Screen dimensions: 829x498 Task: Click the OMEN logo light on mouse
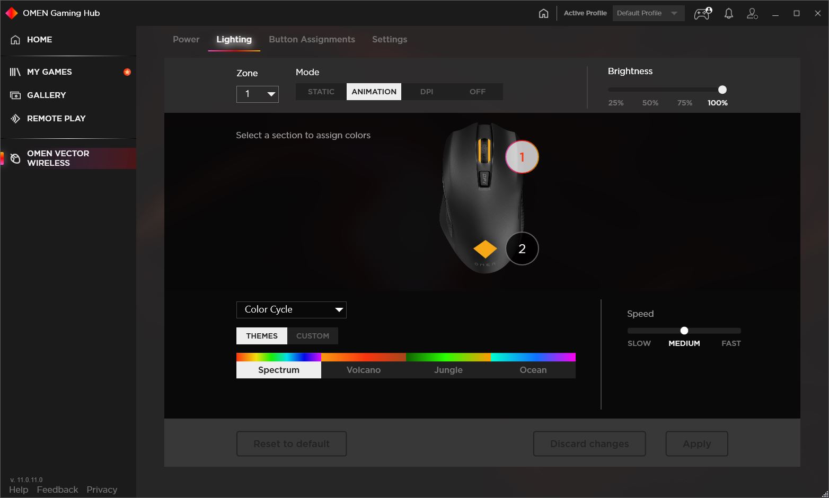tap(485, 249)
